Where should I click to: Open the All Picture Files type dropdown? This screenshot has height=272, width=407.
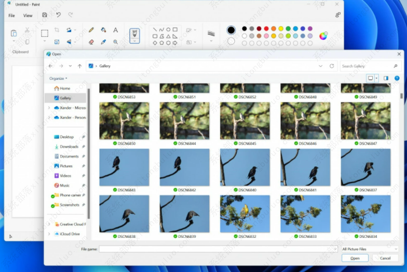pos(370,249)
